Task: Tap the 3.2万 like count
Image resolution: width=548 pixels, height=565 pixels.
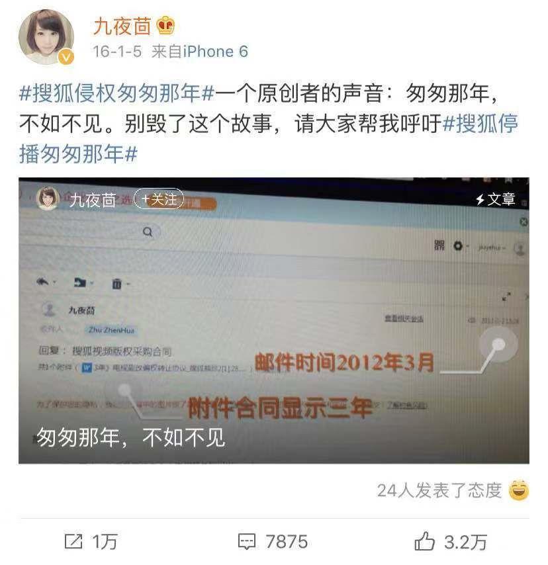Action: [x=465, y=542]
